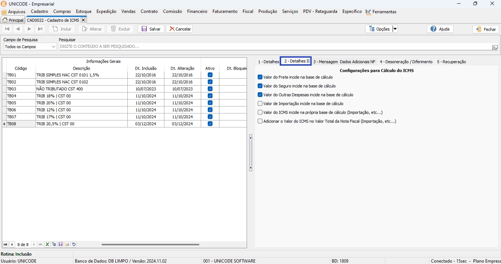Image resolution: width=501 pixels, height=264 pixels.
Task: Collapse the panel using the vertical splitter handle
Action: [x=251, y=153]
